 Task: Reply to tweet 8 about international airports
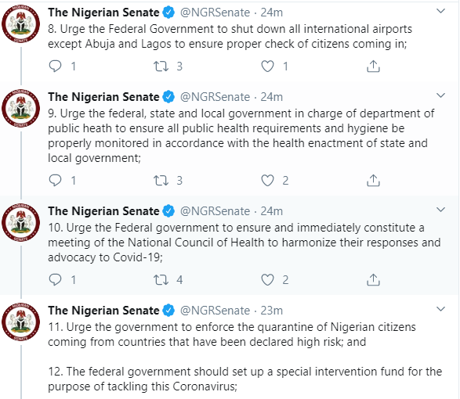coord(55,66)
